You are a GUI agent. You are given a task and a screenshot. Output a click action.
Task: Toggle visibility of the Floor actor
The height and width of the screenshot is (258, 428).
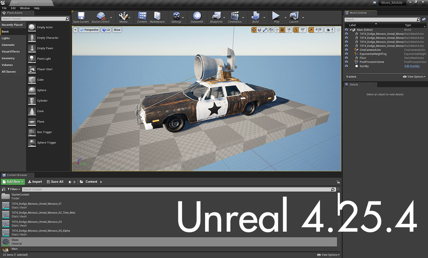[x=346, y=58]
